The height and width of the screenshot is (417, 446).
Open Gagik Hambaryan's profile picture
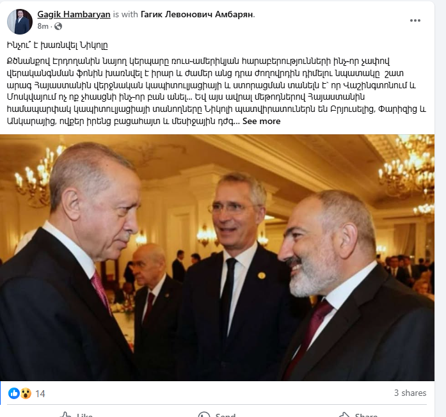(x=20, y=22)
